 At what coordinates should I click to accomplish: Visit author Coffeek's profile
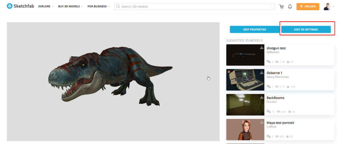click(271, 127)
